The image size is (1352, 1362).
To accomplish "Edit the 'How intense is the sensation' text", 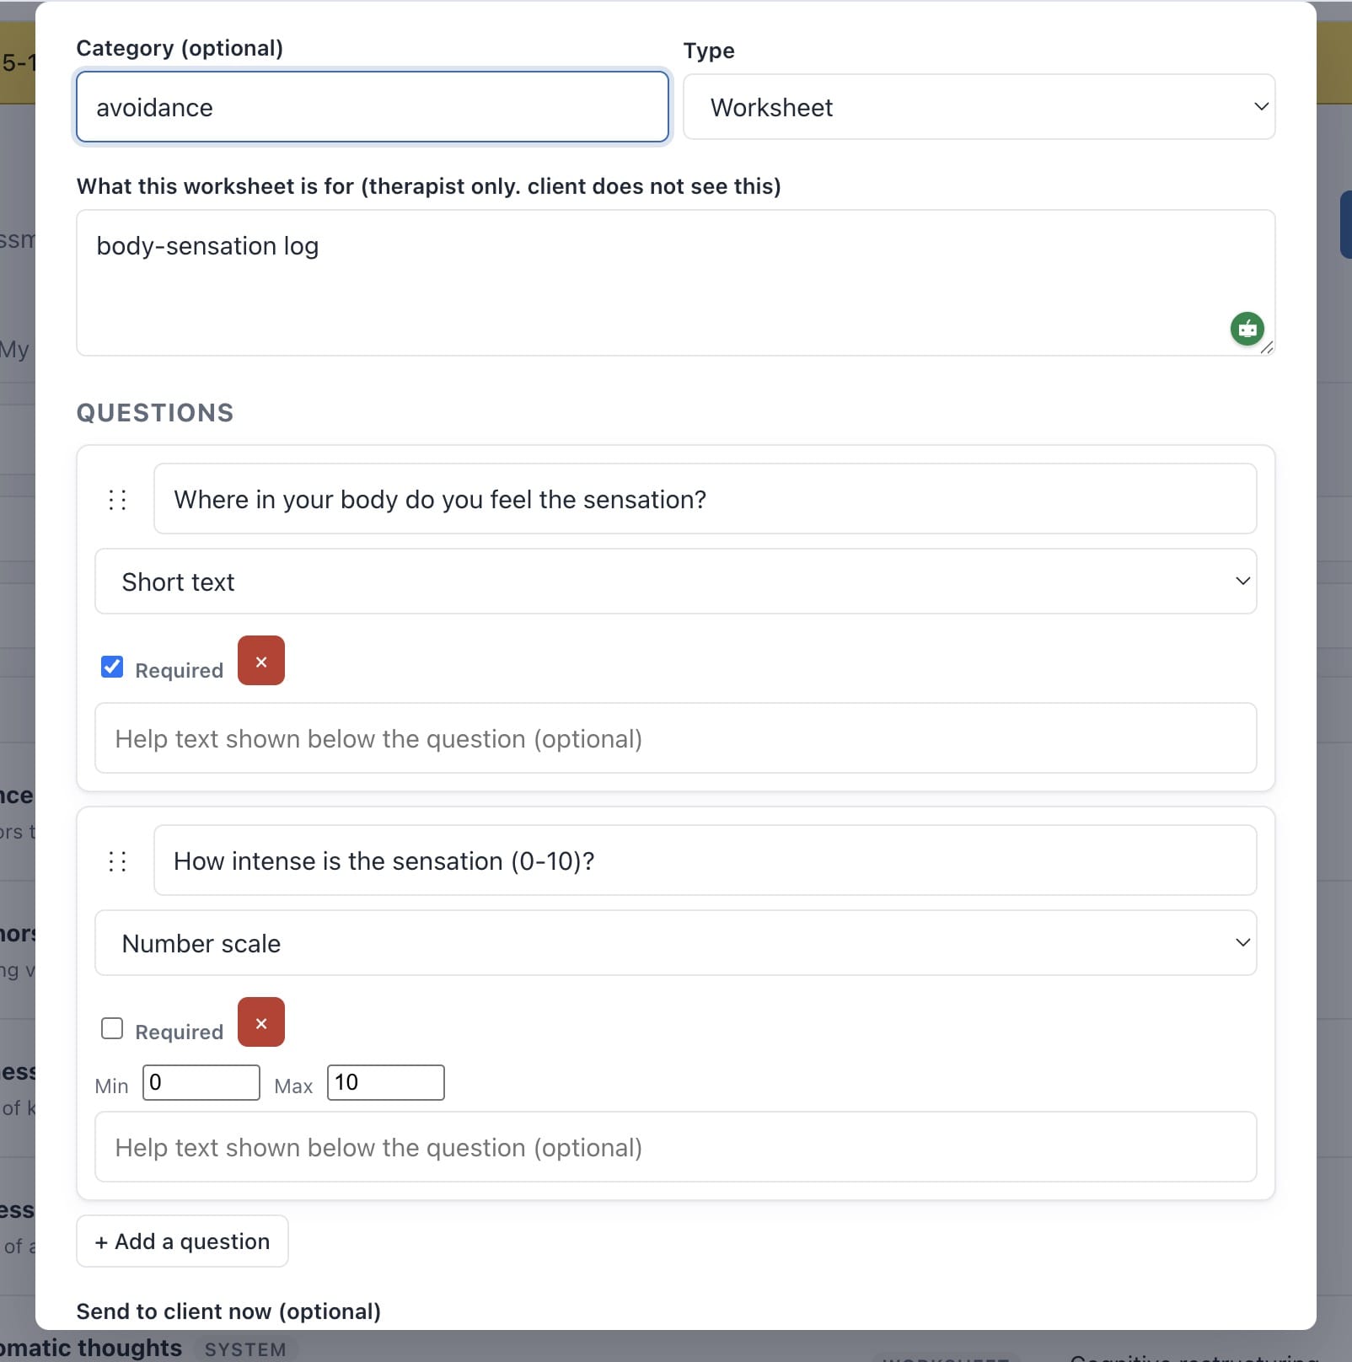I will pos(705,861).
